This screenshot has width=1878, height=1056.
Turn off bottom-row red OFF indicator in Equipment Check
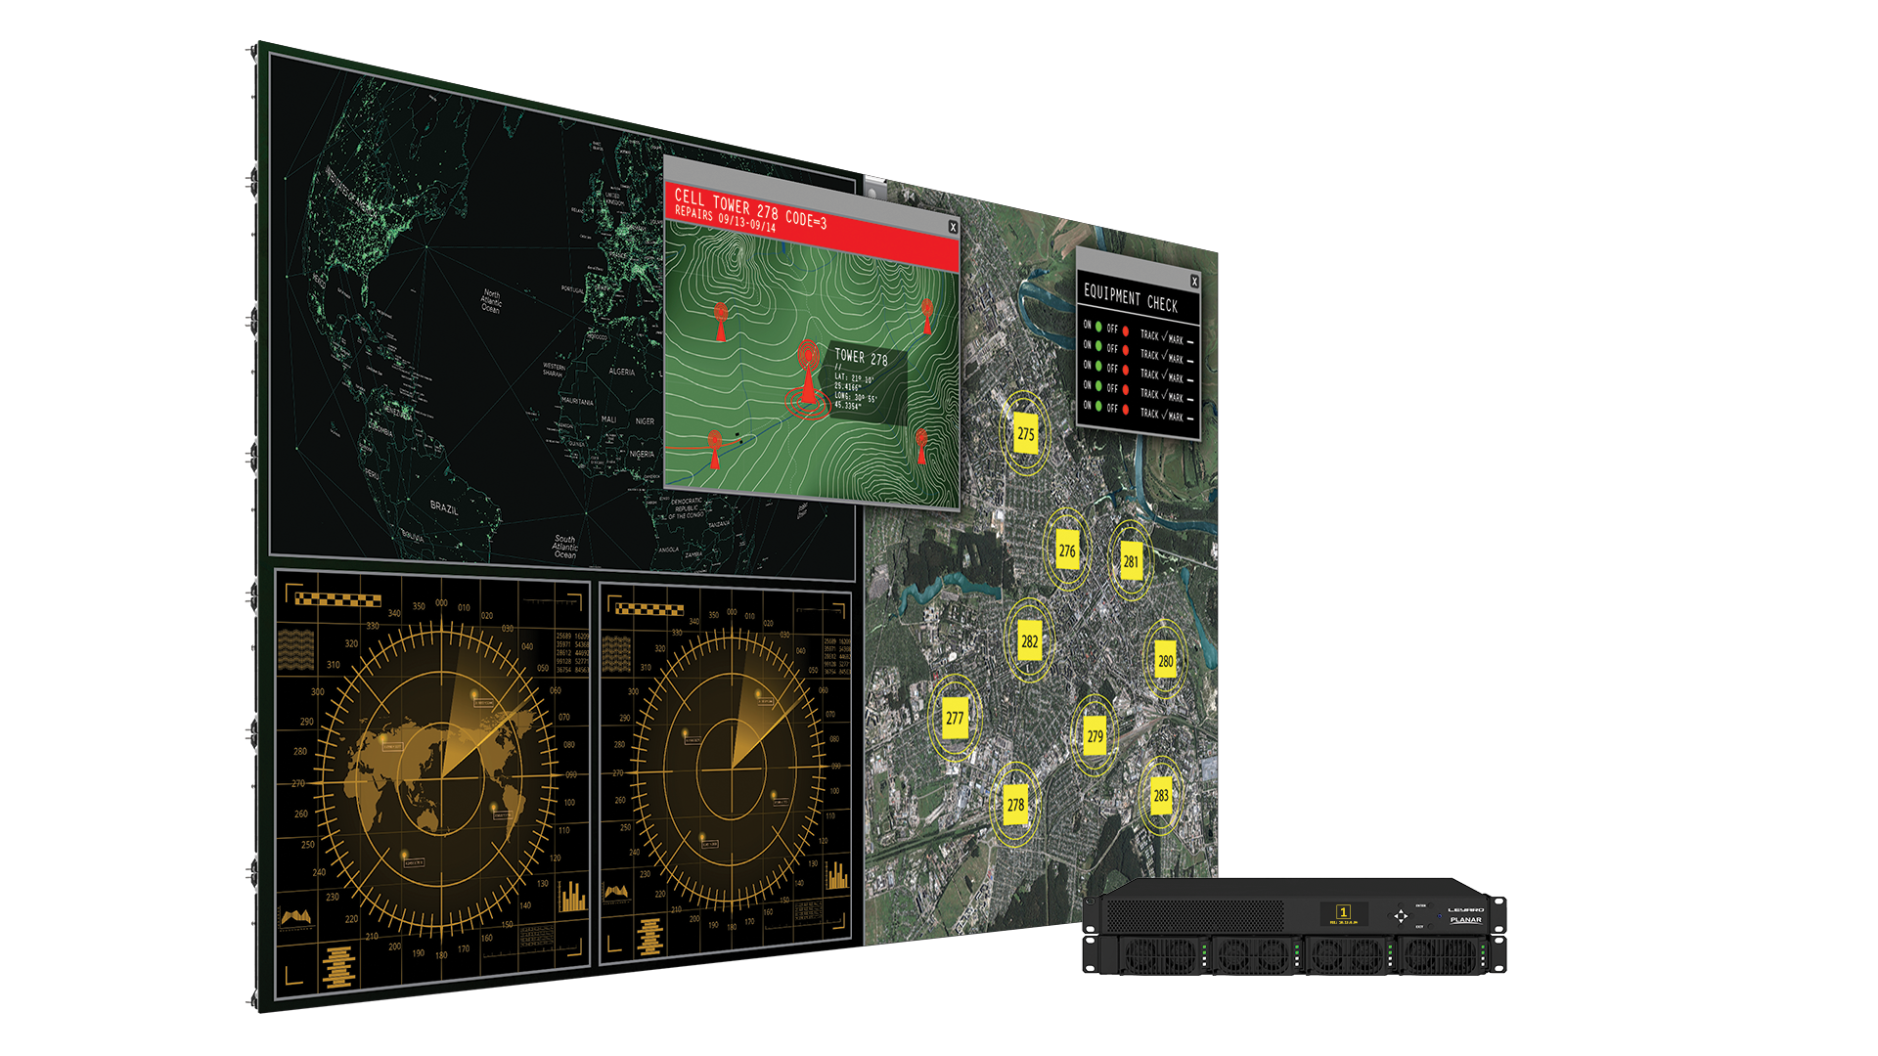[x=1126, y=410]
